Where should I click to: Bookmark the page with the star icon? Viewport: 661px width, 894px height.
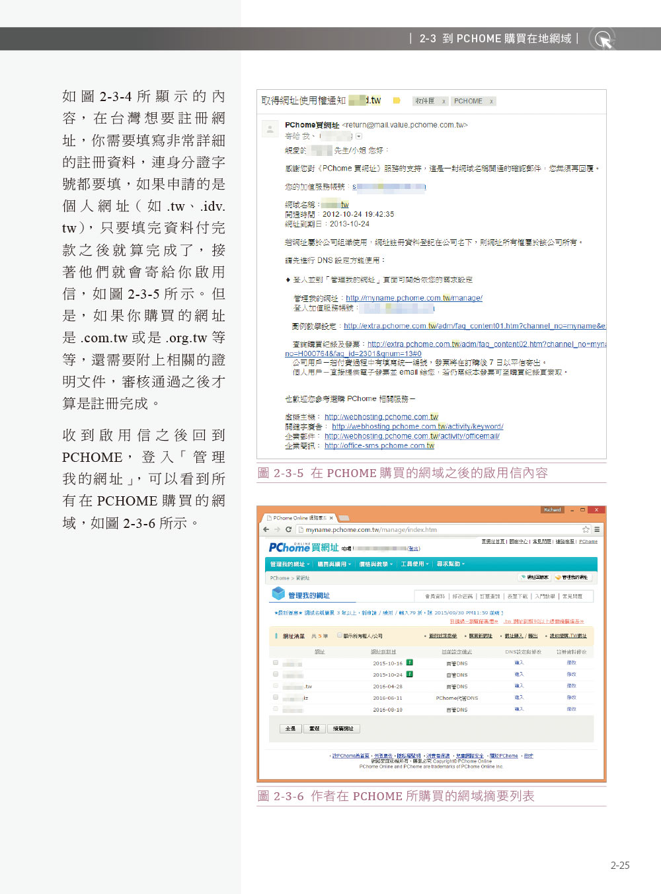(586, 529)
